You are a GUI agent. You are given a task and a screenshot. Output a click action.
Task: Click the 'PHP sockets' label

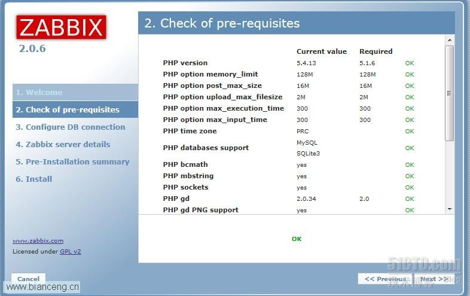[x=185, y=187]
